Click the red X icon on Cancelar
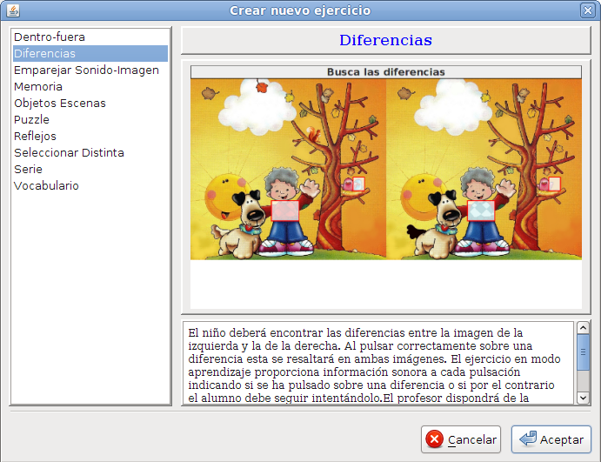 (x=435, y=439)
